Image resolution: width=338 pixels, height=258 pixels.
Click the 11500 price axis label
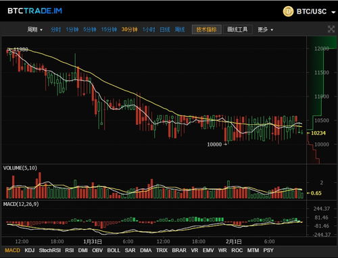pos(322,72)
